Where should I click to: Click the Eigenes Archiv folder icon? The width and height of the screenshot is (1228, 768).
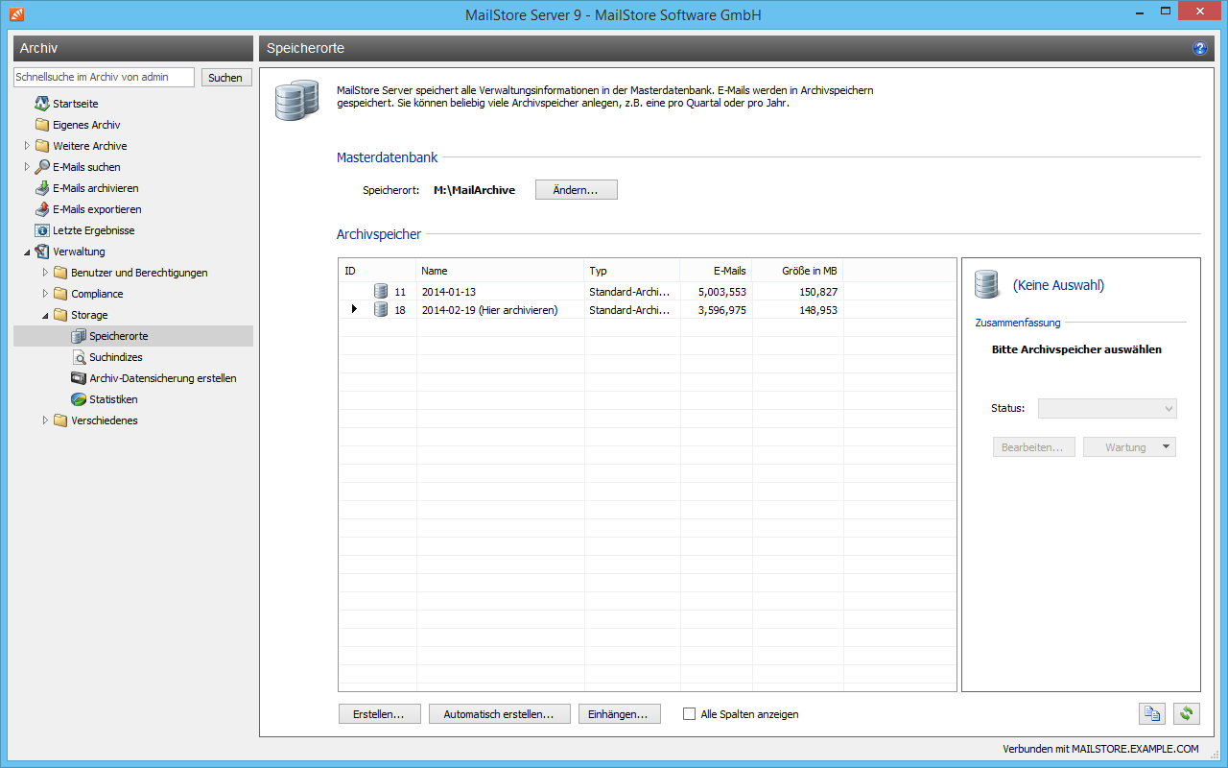42,125
